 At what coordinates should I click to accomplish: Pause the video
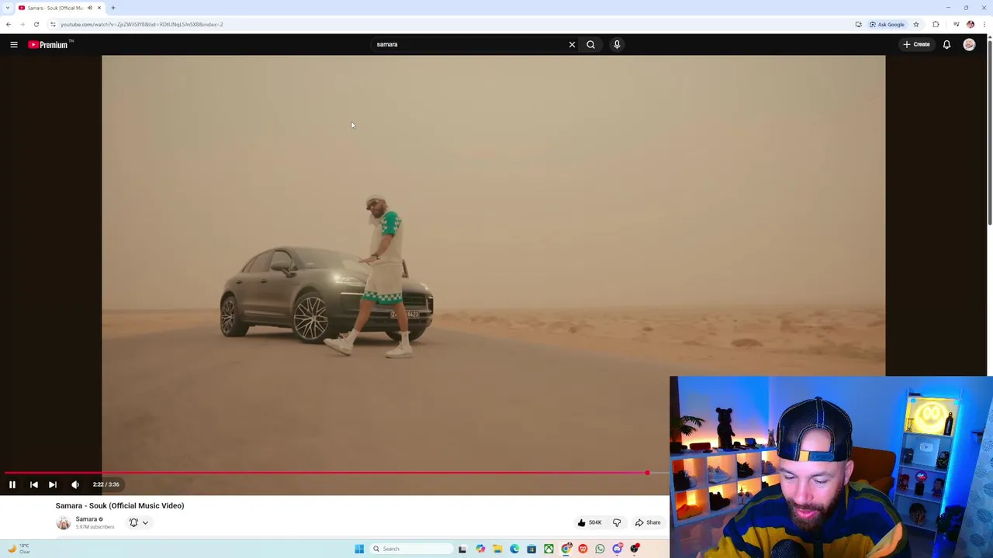pyautogui.click(x=12, y=484)
